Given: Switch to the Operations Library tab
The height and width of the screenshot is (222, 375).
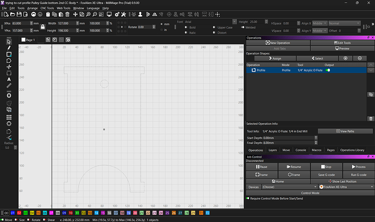Looking at the screenshot, I should click(x=352, y=150).
